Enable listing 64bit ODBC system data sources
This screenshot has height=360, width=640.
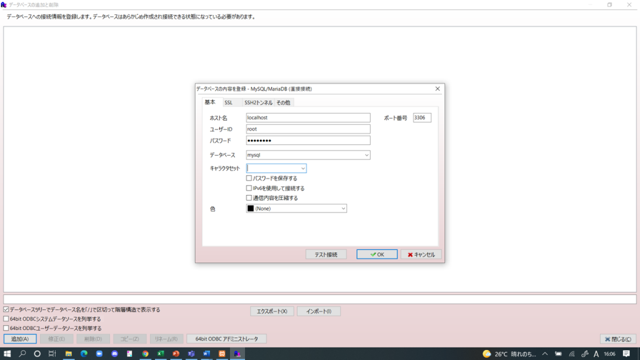(x=6, y=317)
